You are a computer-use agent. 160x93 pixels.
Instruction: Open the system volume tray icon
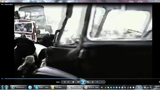pos(150,88)
